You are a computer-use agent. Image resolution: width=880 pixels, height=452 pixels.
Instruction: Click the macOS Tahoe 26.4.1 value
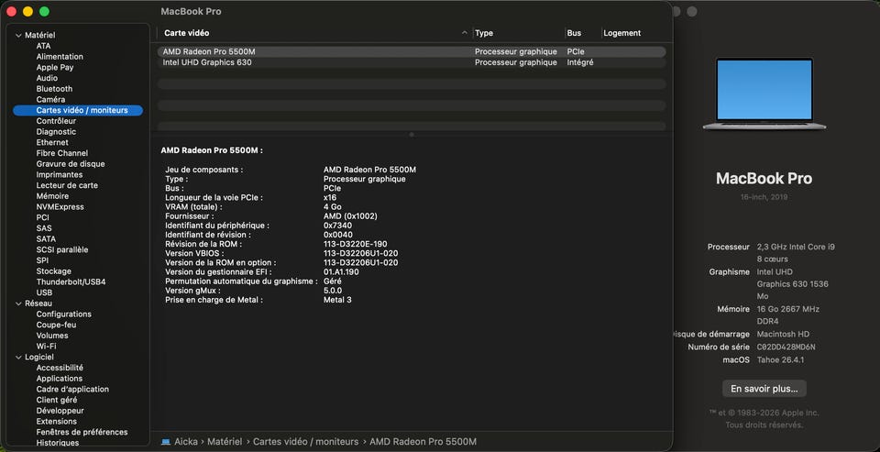pyautogui.click(x=780, y=360)
